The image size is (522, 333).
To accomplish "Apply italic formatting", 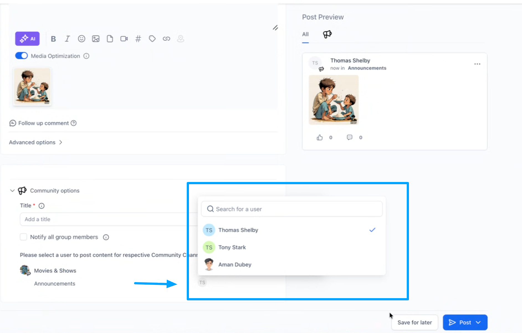I will [x=67, y=39].
